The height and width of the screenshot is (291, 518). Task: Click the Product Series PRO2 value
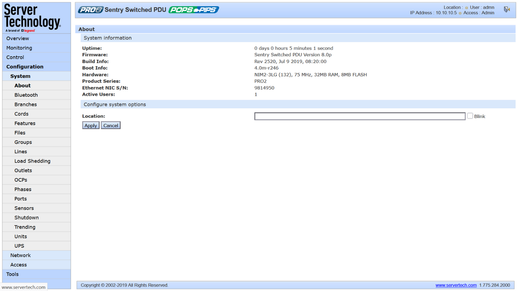260,81
